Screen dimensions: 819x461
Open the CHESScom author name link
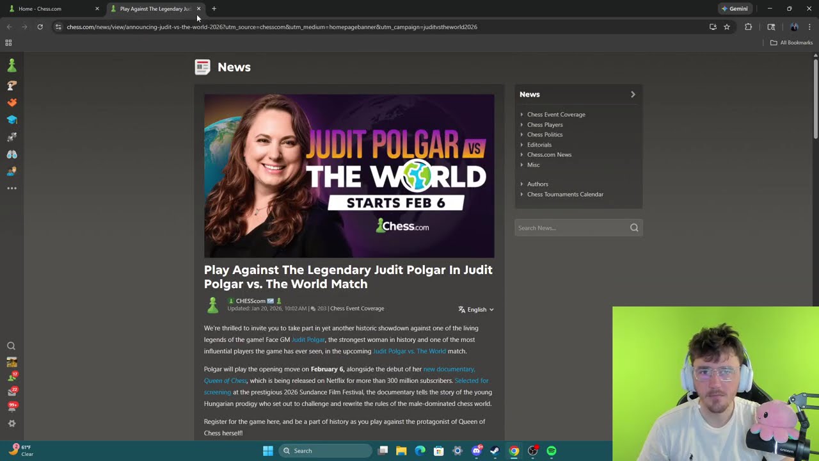pos(250,301)
